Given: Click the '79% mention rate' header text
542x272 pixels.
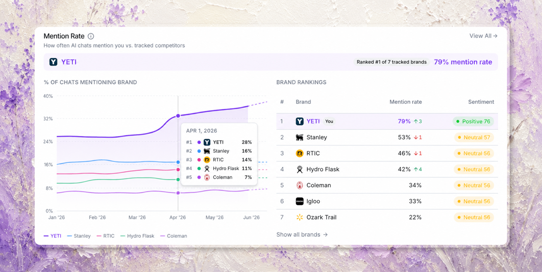Looking at the screenshot, I should (x=463, y=62).
